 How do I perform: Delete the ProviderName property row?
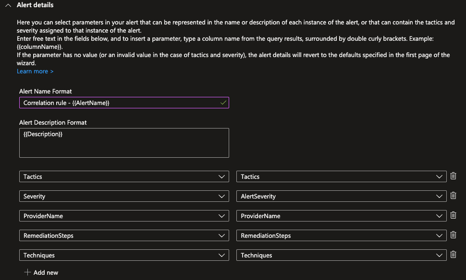point(453,215)
